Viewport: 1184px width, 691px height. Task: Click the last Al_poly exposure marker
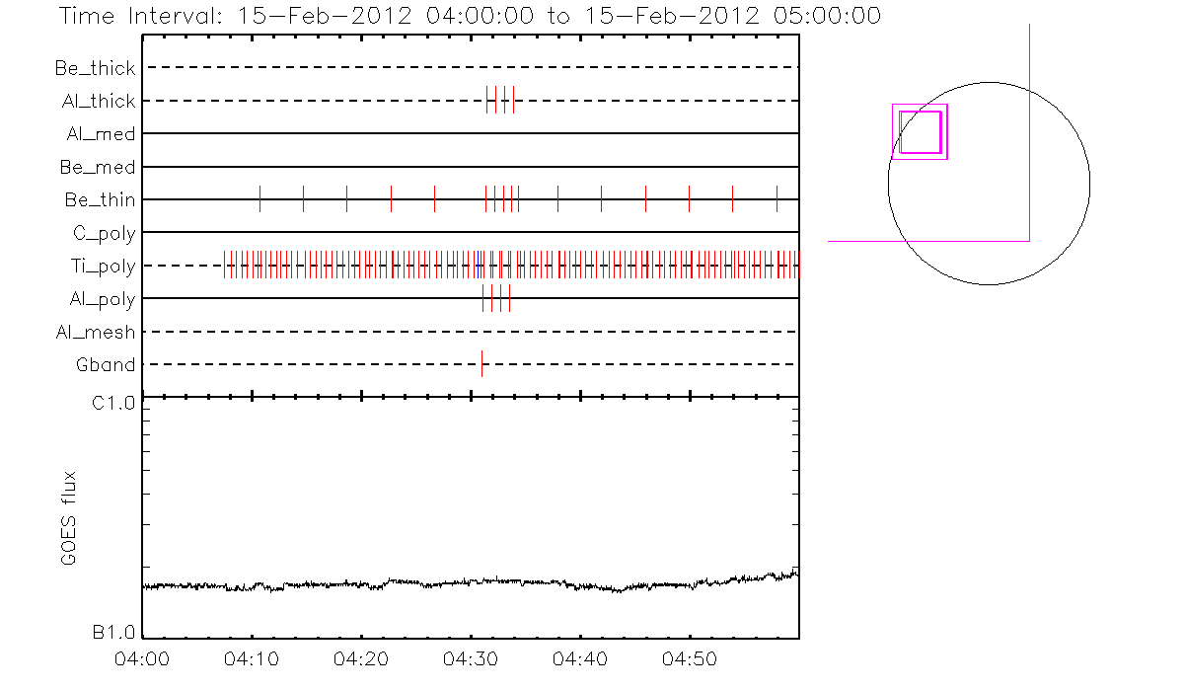[509, 298]
